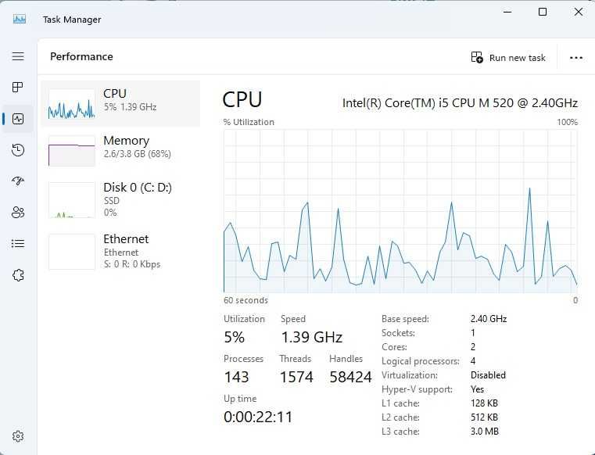
Task: Close the Task Manager window
Action: click(x=579, y=13)
